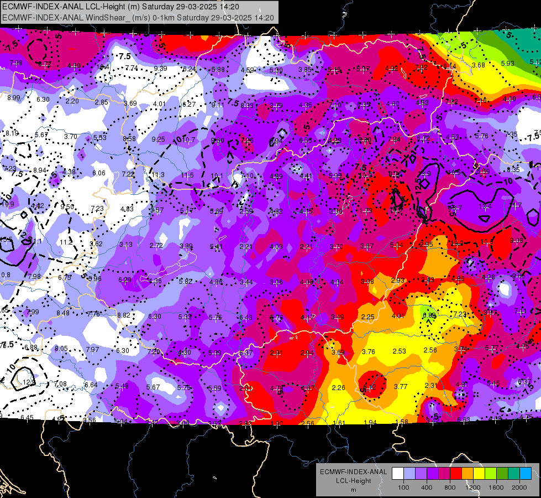Screen dimensions: 541x498
Task: Pick the orange legend swatch before 1200
Action: pyautogui.click(x=468, y=473)
